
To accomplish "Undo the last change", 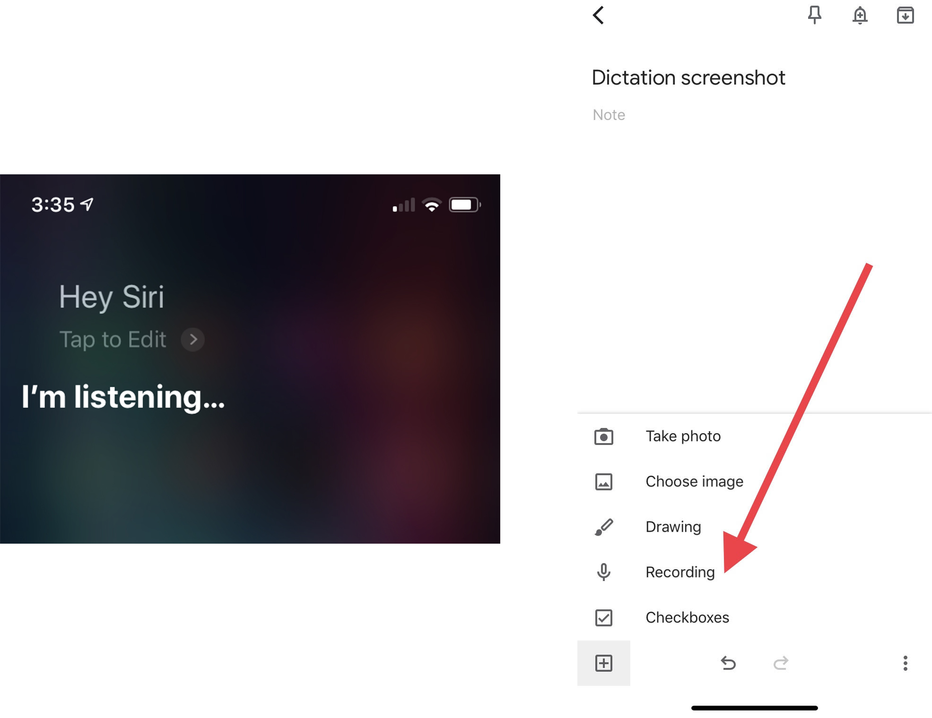I will pos(728,663).
